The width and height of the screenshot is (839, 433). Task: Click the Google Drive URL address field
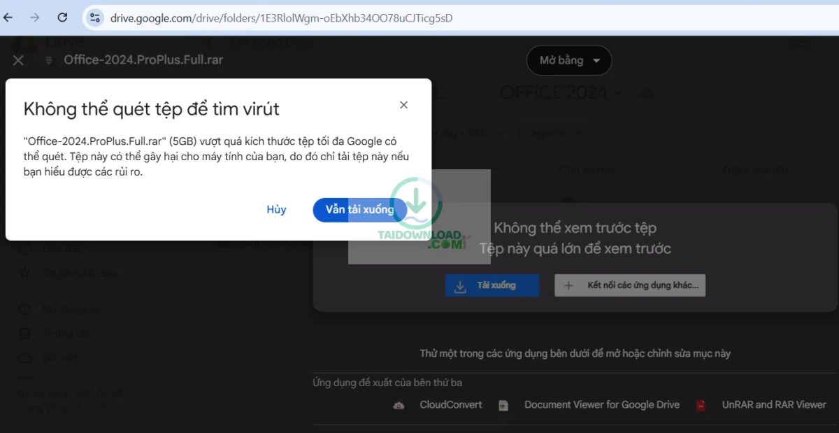pos(281,17)
